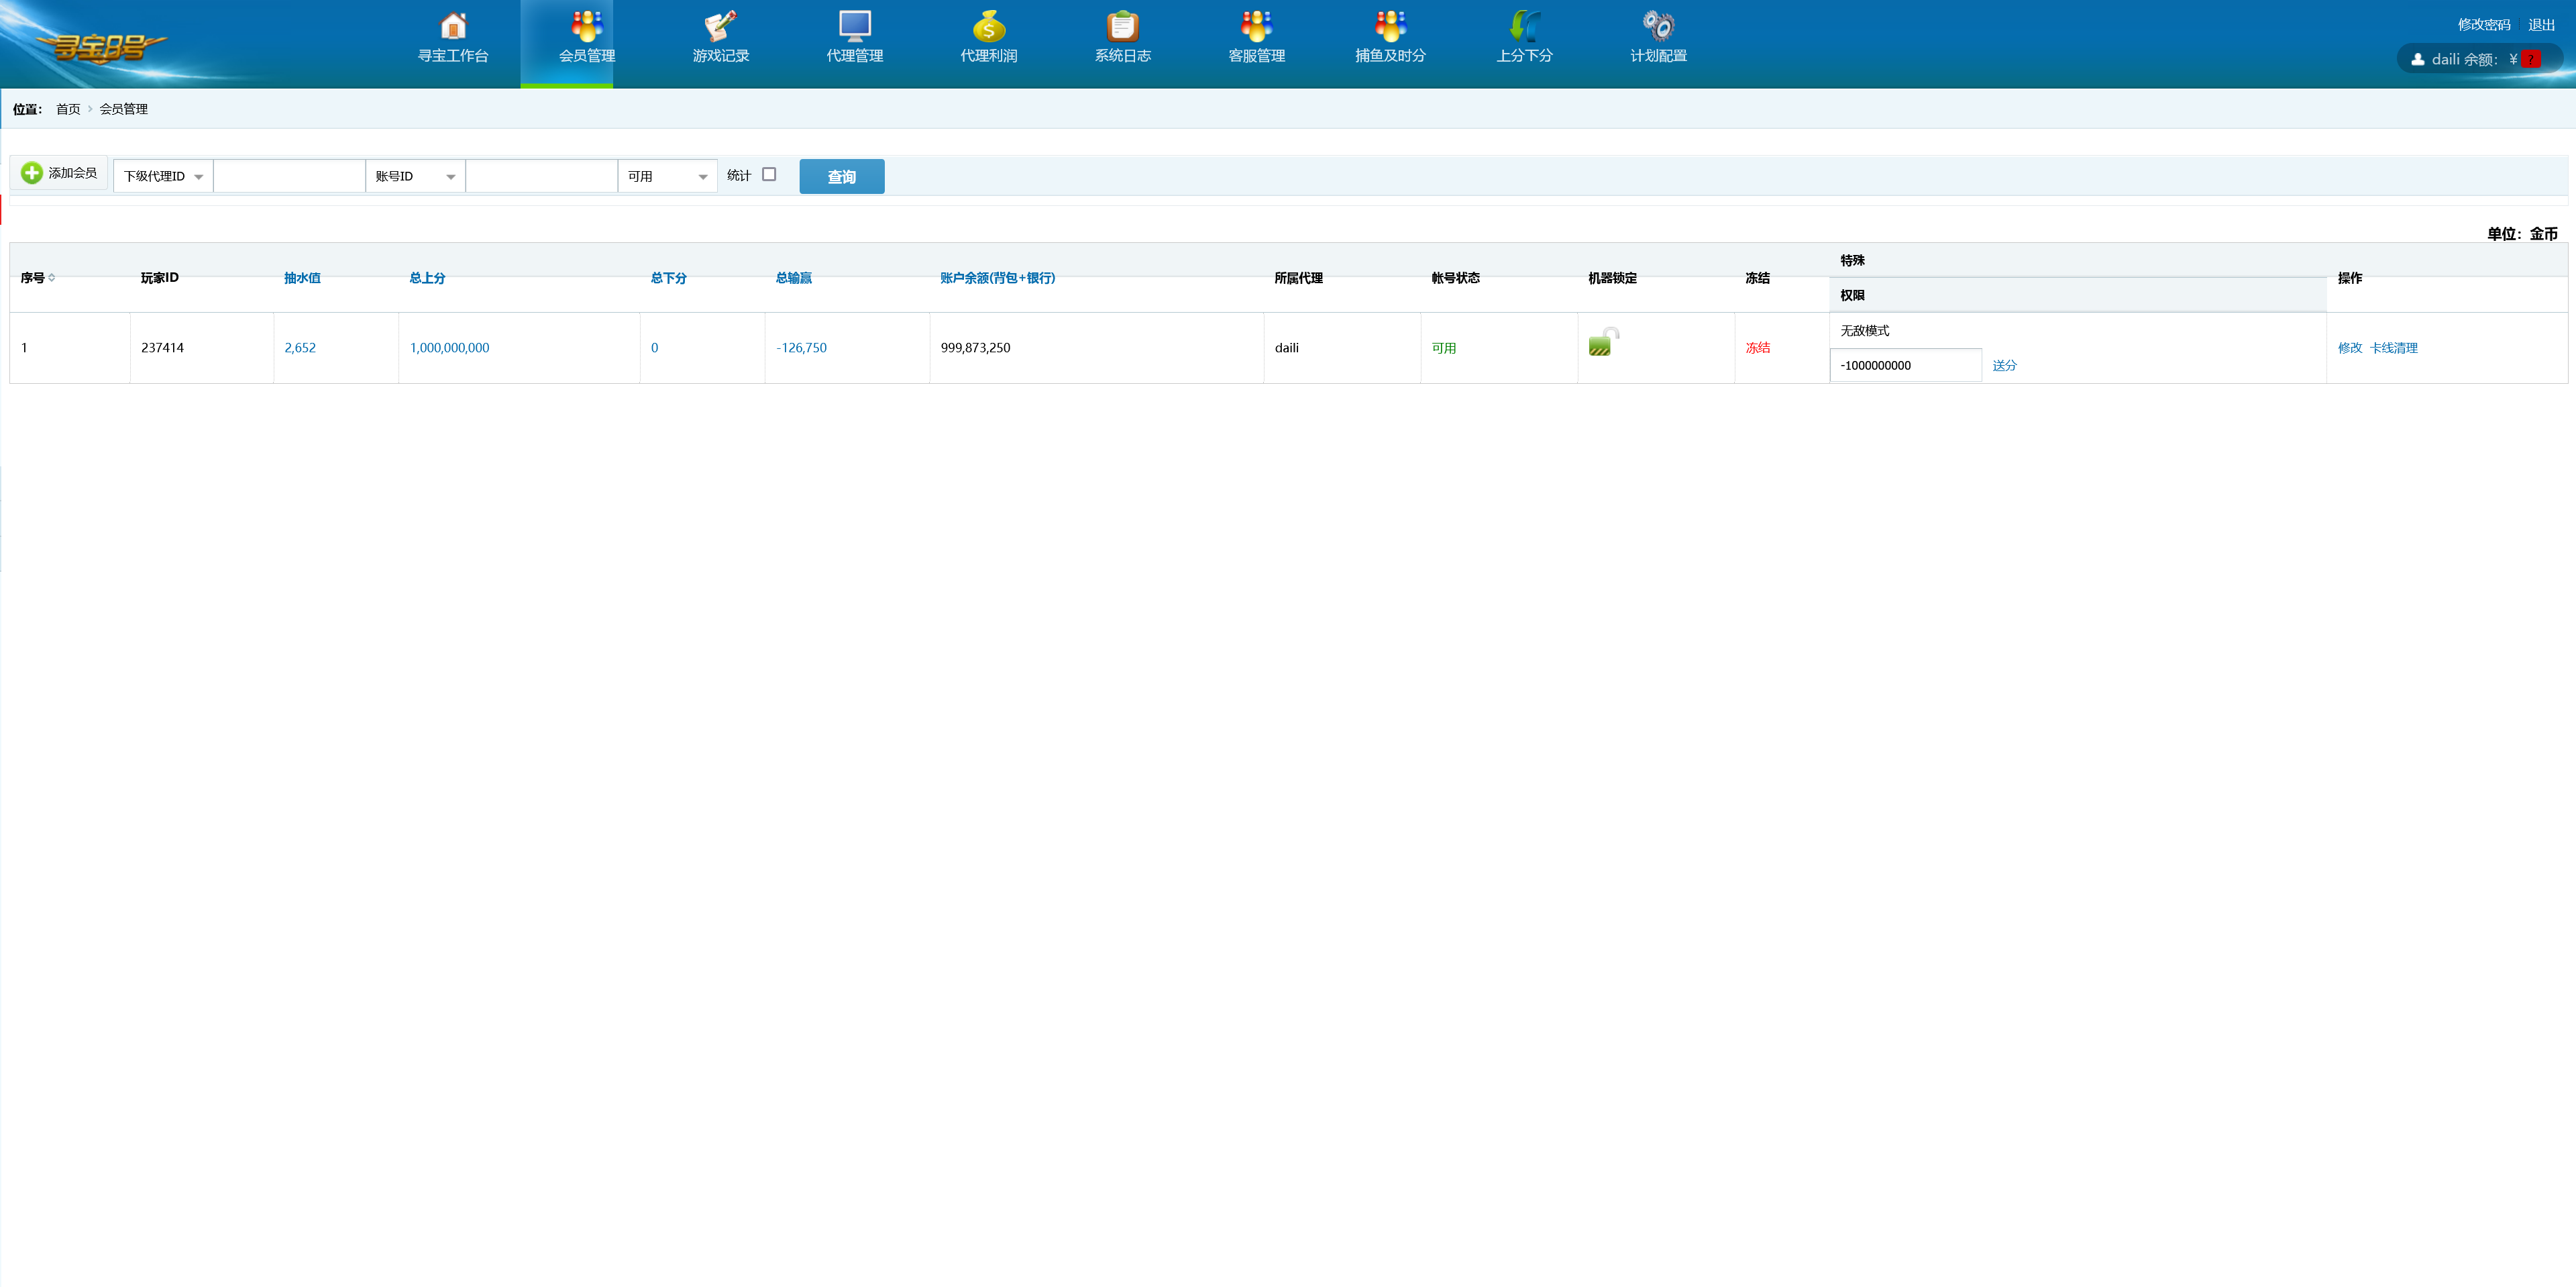Click 总上分 value 1,000,000,000
The width and height of the screenshot is (2576, 1287).
(x=450, y=348)
